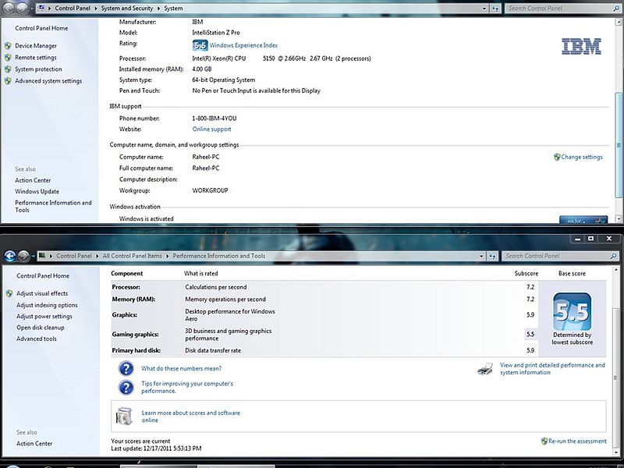The height and width of the screenshot is (468, 624).
Task: Click System window vertical scrollbar thumb
Action: 619,145
